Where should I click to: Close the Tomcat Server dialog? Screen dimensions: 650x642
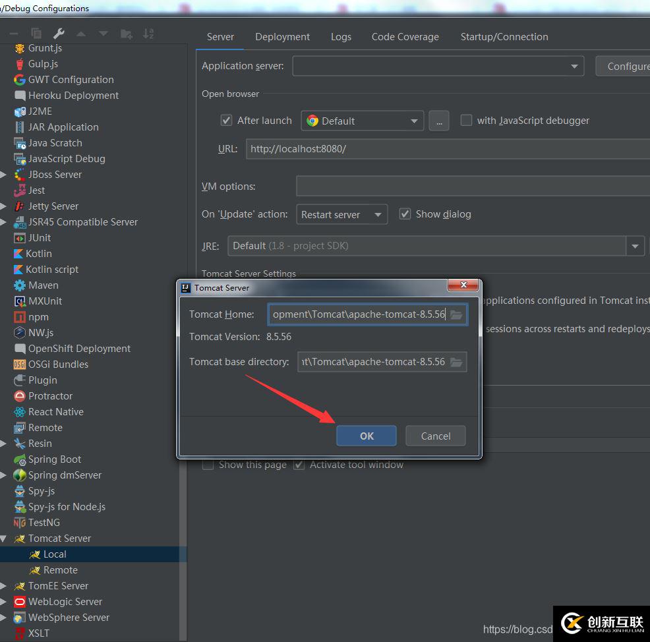[463, 285]
